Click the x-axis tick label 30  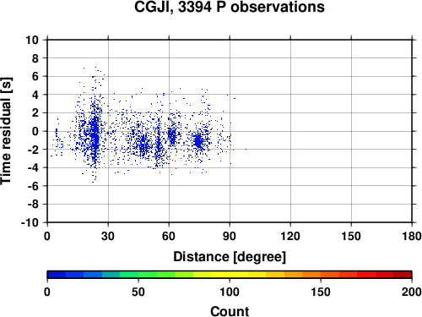tap(108, 236)
